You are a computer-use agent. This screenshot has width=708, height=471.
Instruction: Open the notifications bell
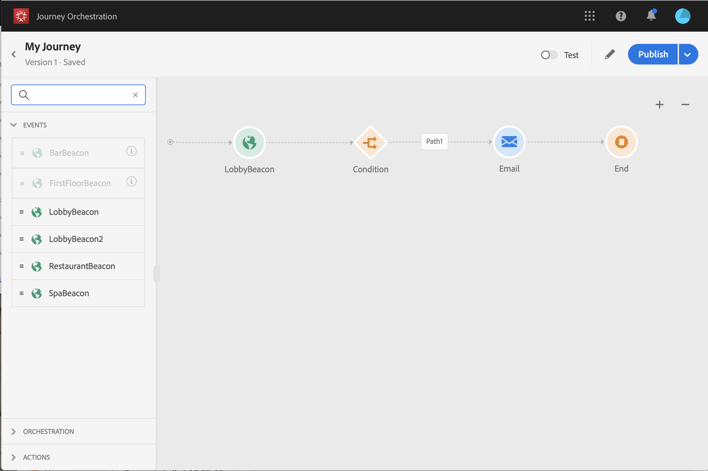point(651,16)
